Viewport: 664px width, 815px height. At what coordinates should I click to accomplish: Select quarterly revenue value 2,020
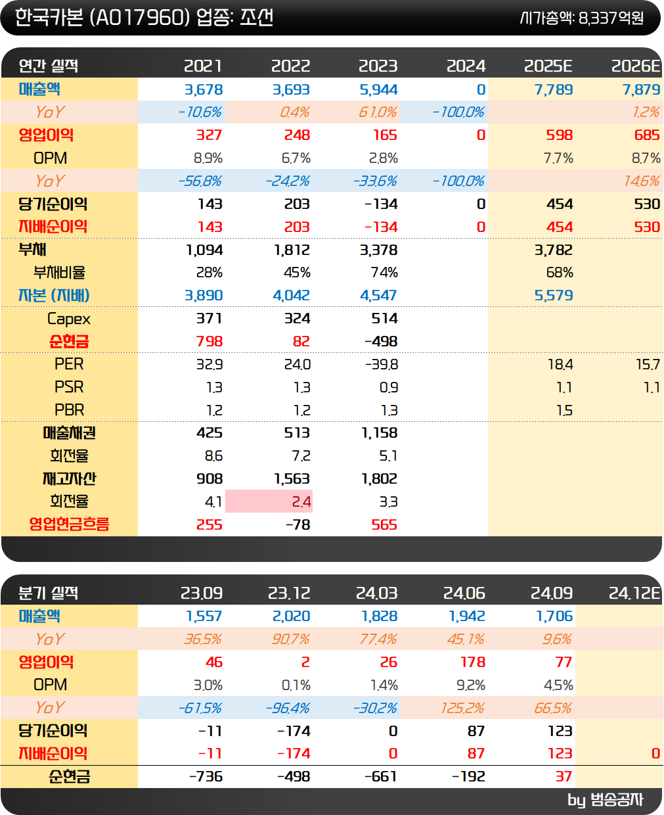[x=291, y=616]
